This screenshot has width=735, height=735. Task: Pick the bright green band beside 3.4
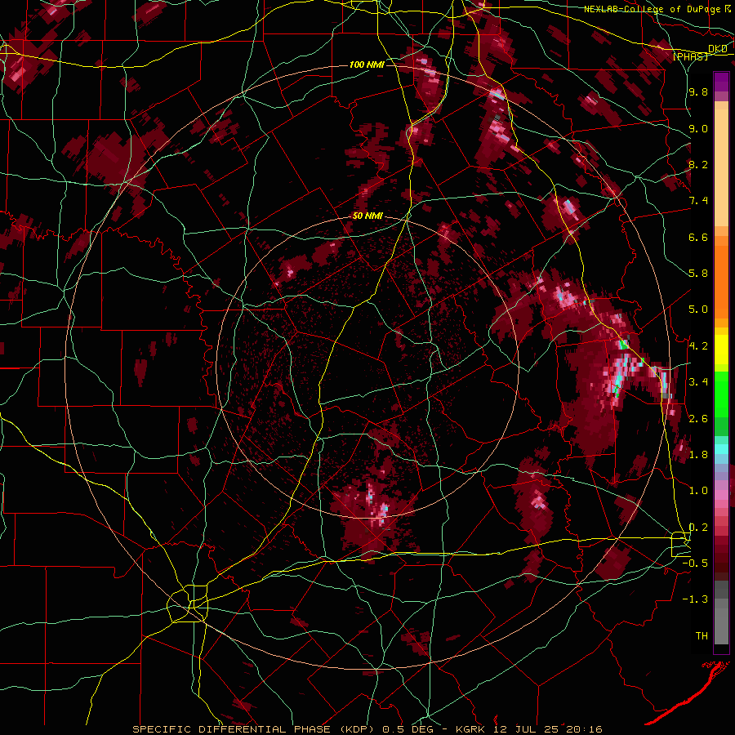click(x=721, y=394)
